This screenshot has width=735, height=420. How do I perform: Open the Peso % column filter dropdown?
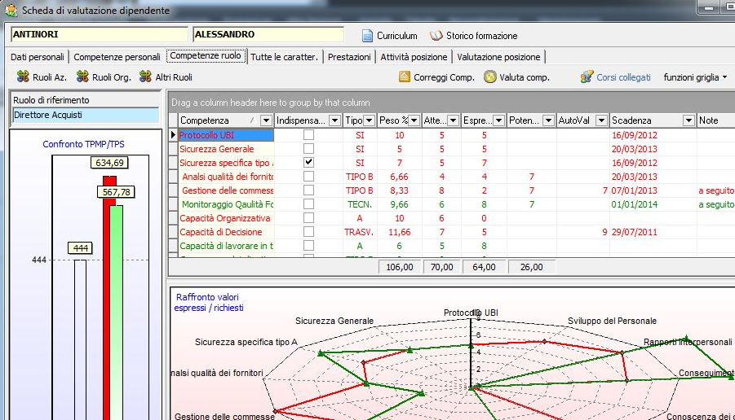pyautogui.click(x=414, y=120)
